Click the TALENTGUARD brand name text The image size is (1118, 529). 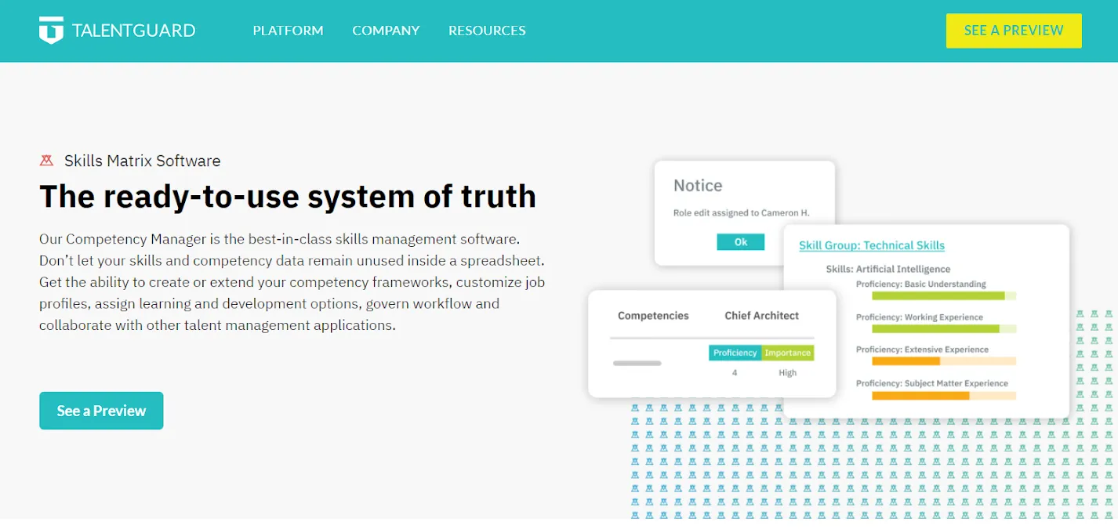point(133,31)
